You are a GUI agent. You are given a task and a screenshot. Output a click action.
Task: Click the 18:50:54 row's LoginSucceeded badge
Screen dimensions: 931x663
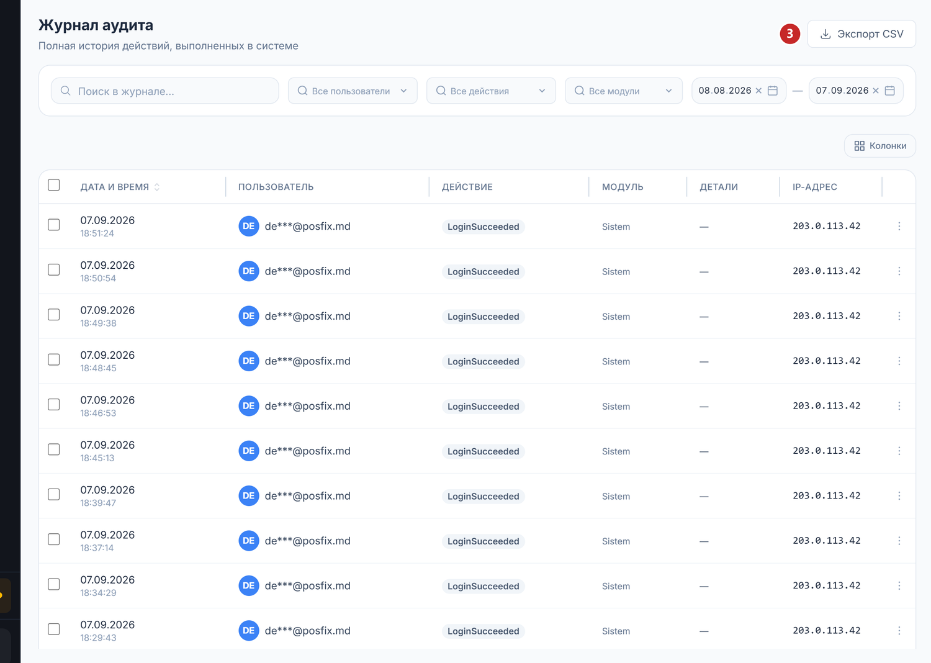[x=483, y=271]
